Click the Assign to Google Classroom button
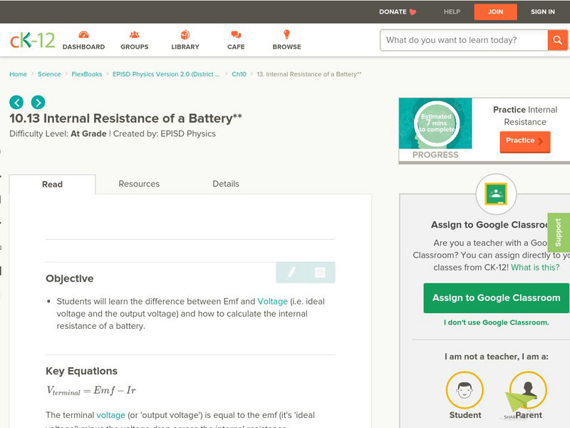Image resolution: width=570 pixels, height=428 pixels. 497,297
